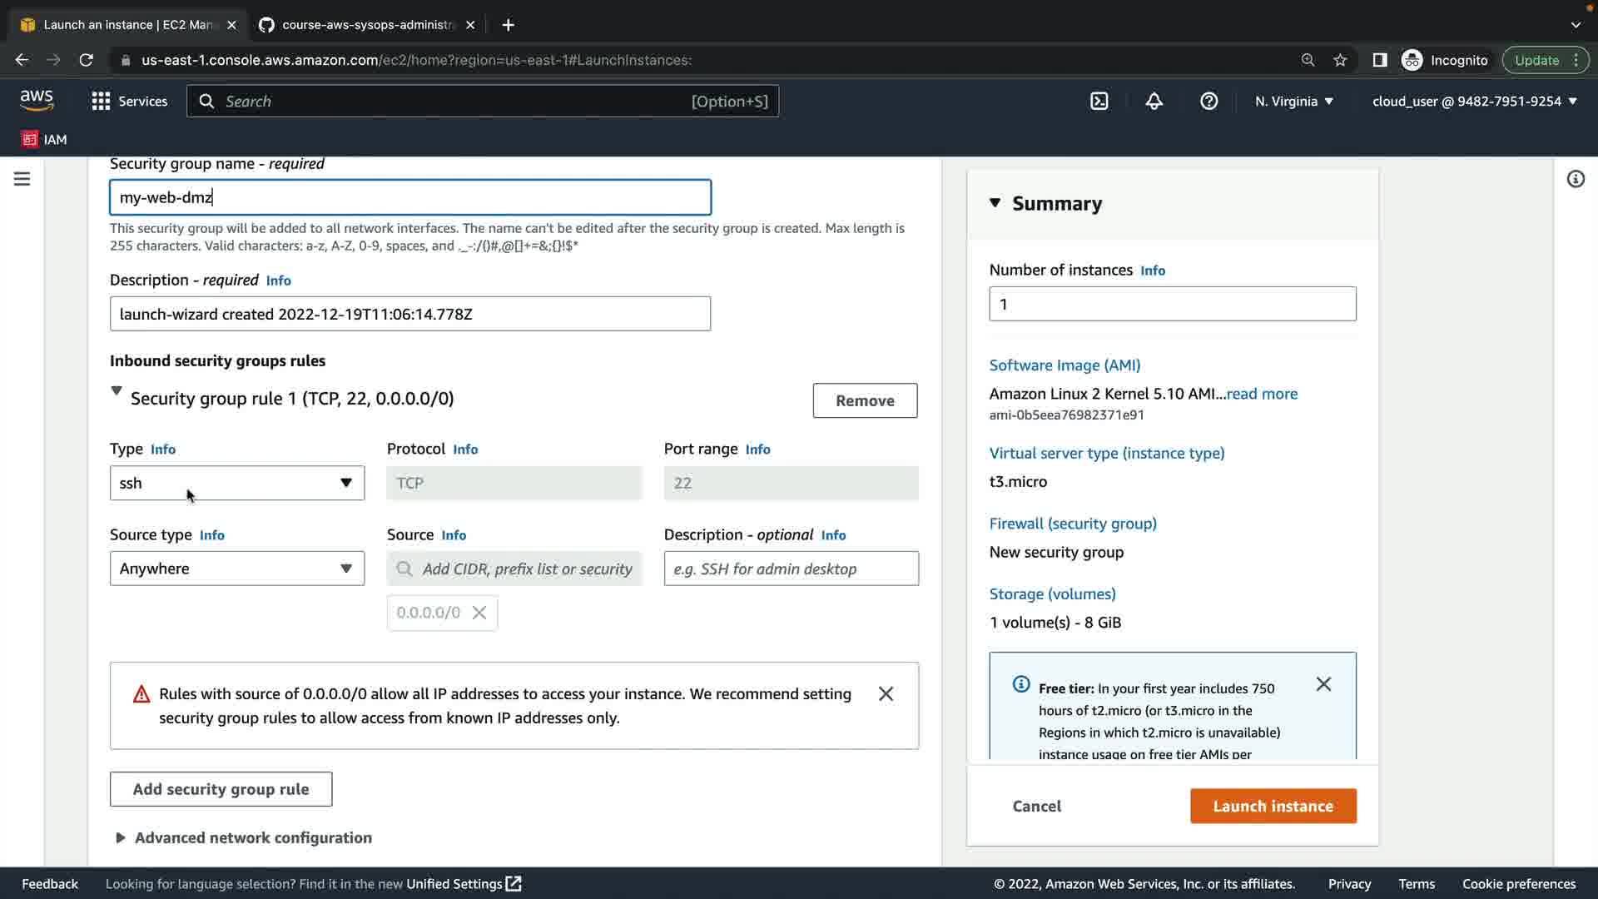
Task: Click Add security group rule button
Action: point(221,789)
